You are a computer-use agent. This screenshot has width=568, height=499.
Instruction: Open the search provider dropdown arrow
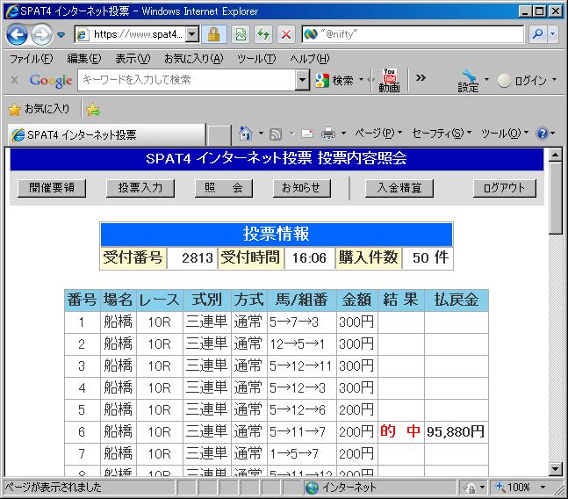pyautogui.click(x=553, y=34)
